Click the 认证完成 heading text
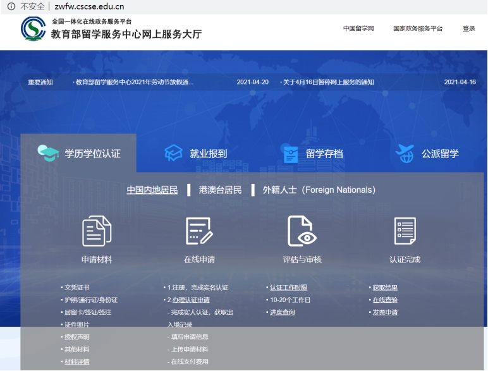The image size is (488, 371). click(x=405, y=260)
